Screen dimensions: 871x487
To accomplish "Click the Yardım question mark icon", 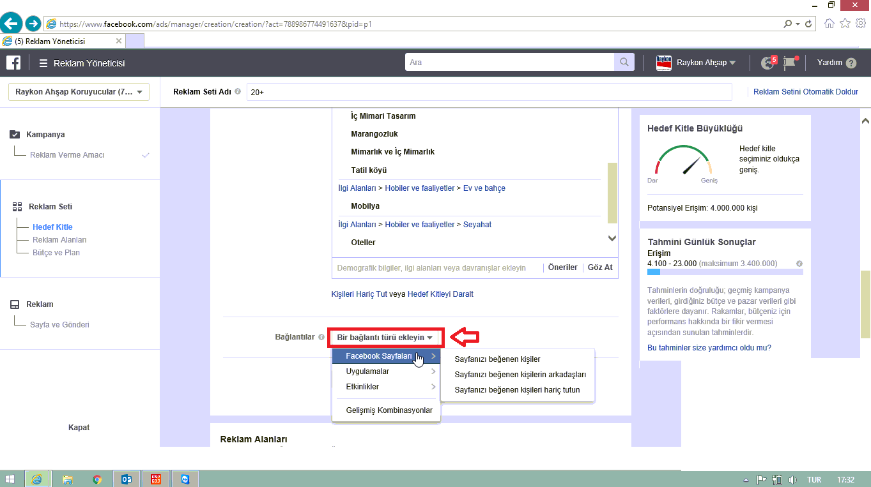I will (x=851, y=63).
